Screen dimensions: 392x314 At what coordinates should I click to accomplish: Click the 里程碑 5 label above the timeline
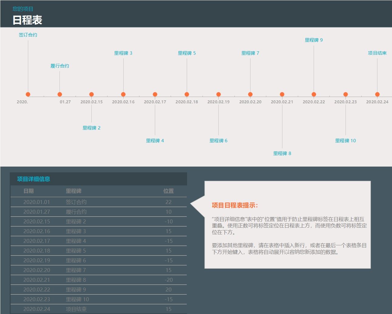186,53
